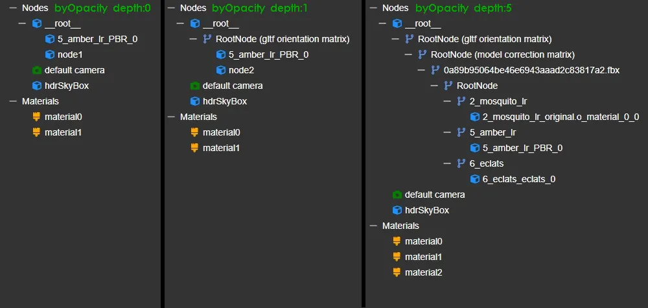This screenshot has height=308, width=648.
Task: Select 5_amber_lr_PBR_0 in the depth:0 tree
Action: 97,39
